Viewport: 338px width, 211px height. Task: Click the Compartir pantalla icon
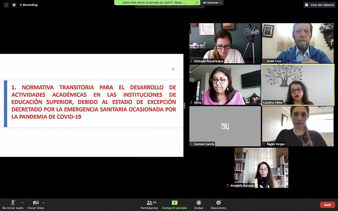coord(174,203)
